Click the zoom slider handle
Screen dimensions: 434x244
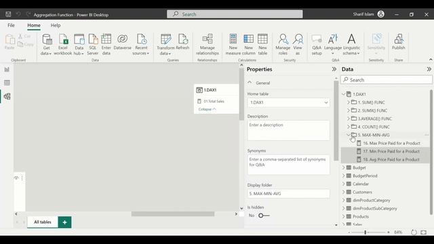[x=366, y=232]
